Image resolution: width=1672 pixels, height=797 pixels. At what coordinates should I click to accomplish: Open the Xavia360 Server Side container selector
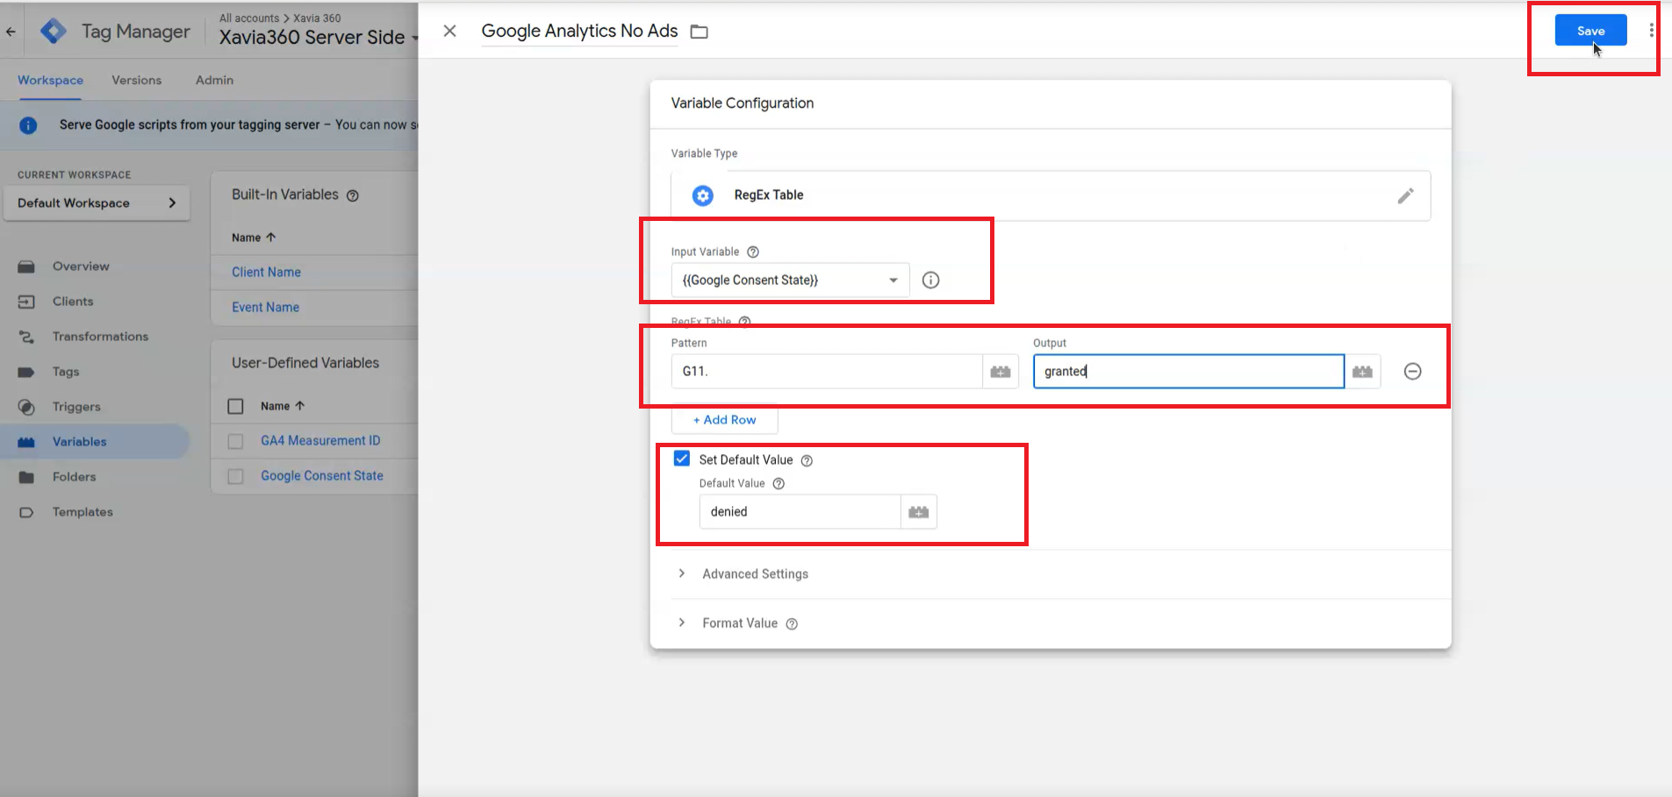click(x=319, y=37)
